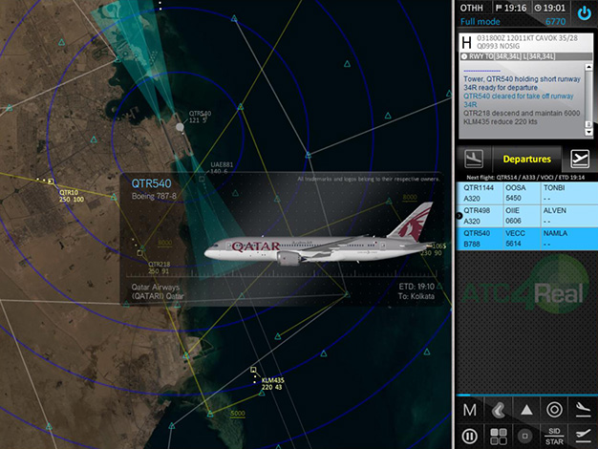The width and height of the screenshot is (598, 449).
Task: Show SID/STAR routes
Action: [x=554, y=436]
